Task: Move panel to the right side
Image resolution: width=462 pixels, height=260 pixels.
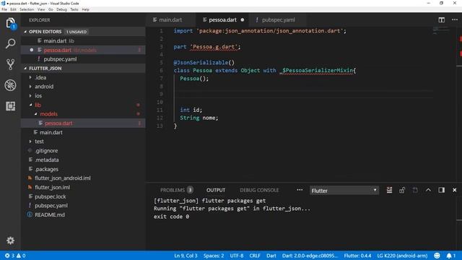Action: coord(441,190)
